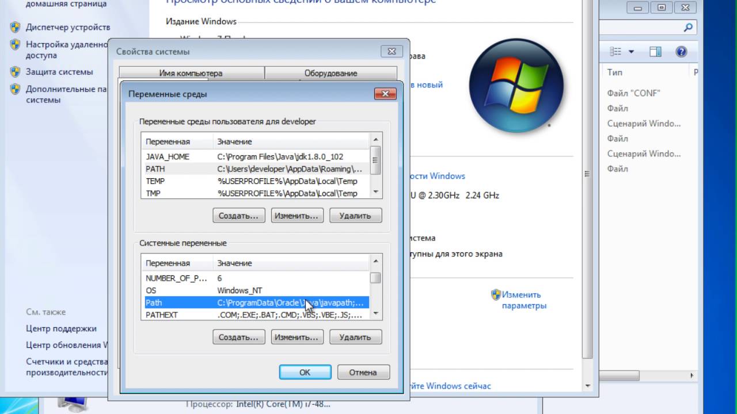This screenshot has width=737, height=414.
Task: Click the system variables list scroll up arrow
Action: [375, 261]
